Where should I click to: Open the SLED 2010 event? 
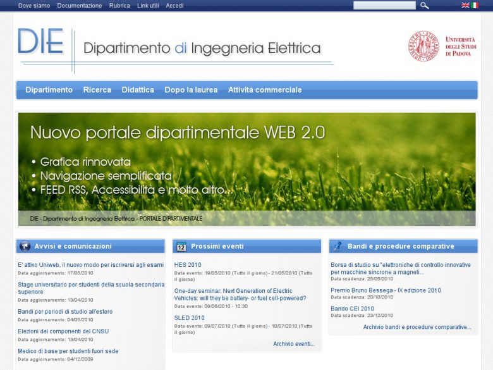point(189,318)
